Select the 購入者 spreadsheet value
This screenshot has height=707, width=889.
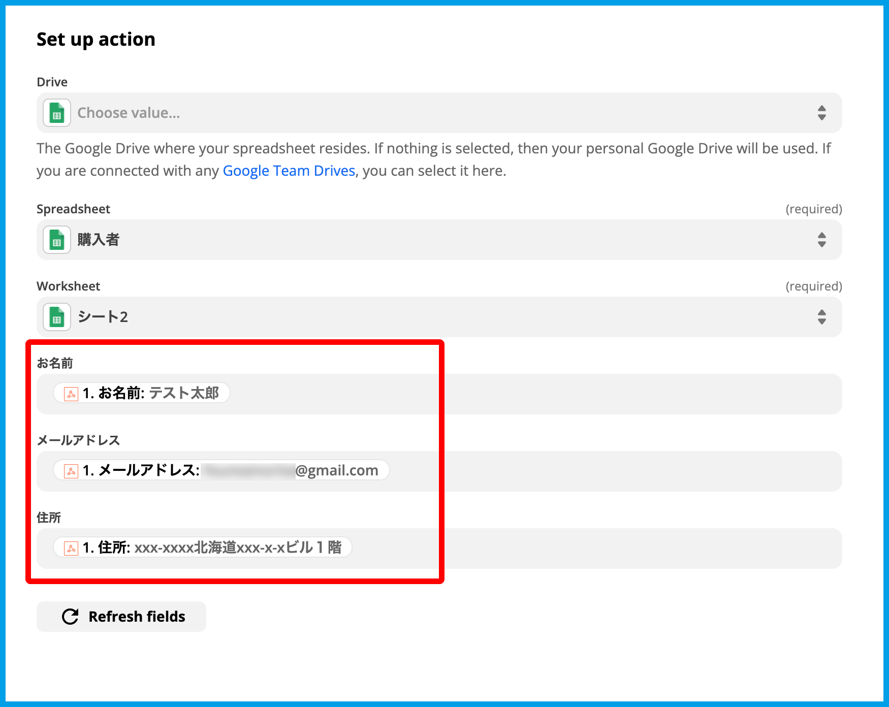99,240
